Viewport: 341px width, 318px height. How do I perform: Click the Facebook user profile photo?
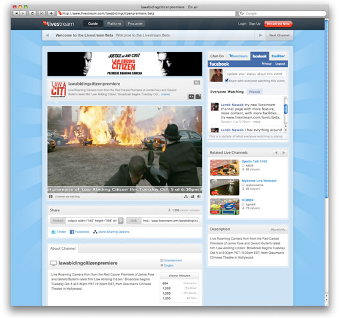tap(216, 75)
